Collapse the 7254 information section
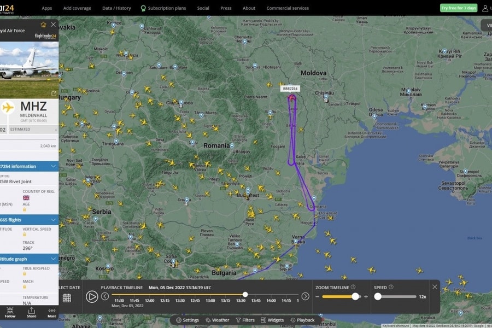Screen dimensions: 492x328 (x=54, y=166)
